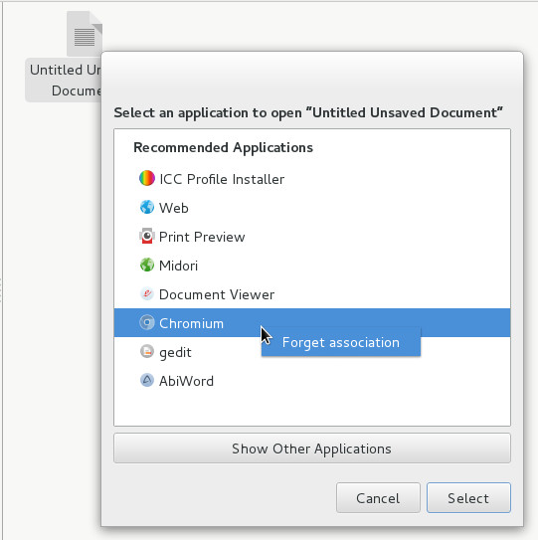Viewport: 538px width, 540px height.
Task: Confirm choice with Select button
Action: pyautogui.click(x=468, y=498)
